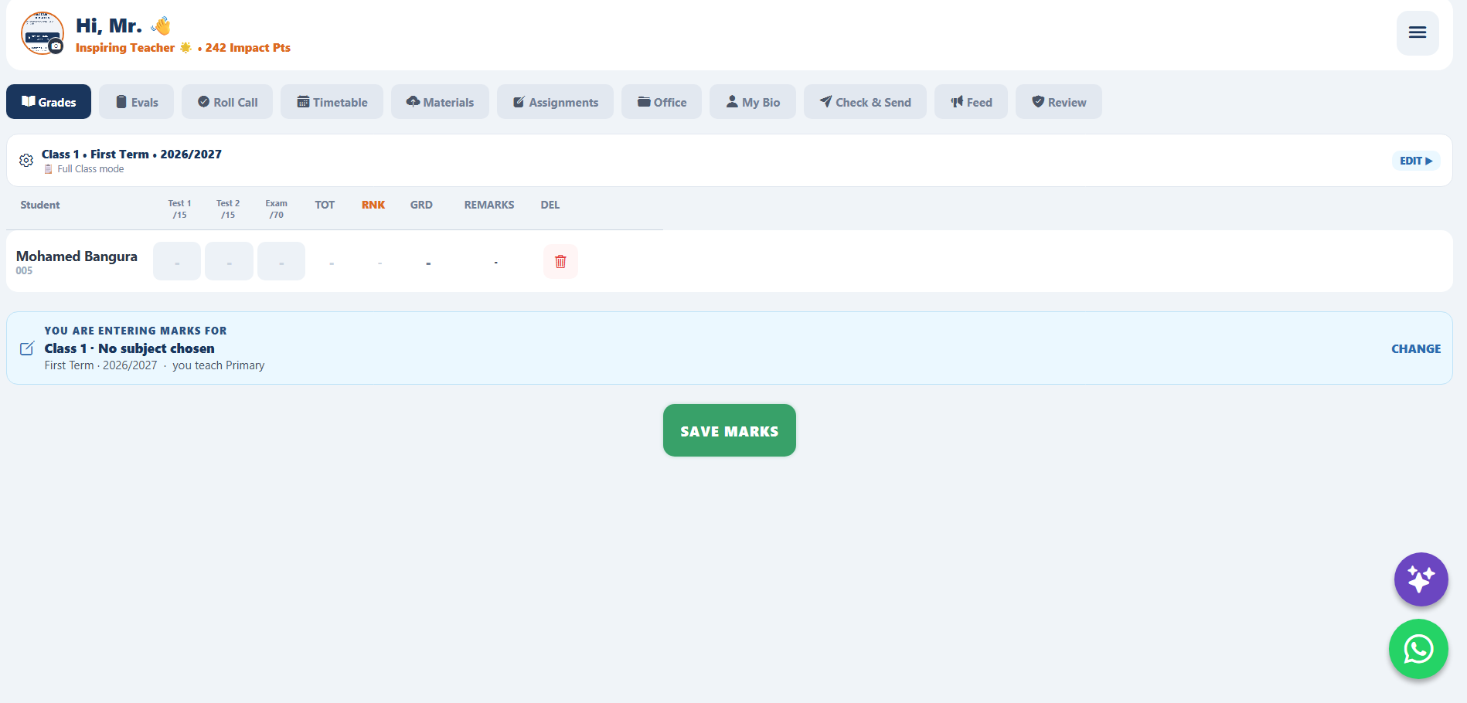This screenshot has width=1467, height=703.
Task: Open the Check & Send tab
Action: (x=865, y=102)
